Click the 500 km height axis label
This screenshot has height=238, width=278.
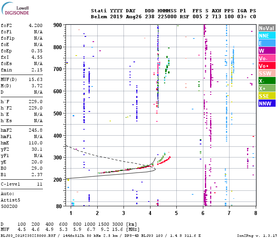58,113
